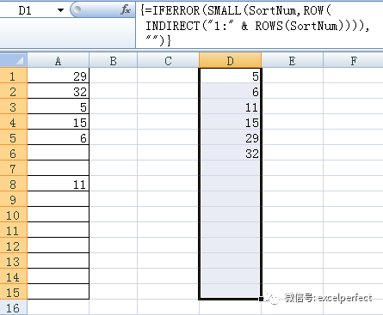Click cell D3 containing 11
383x315 pixels.
click(230, 106)
